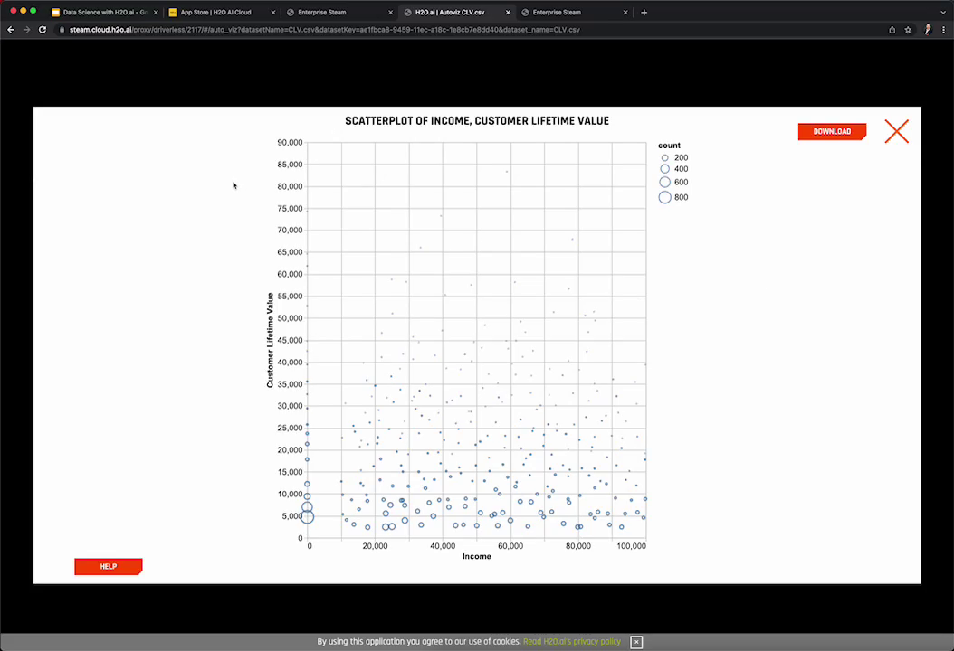Click the browser forward navigation arrow
This screenshot has width=954, height=651.
click(25, 29)
